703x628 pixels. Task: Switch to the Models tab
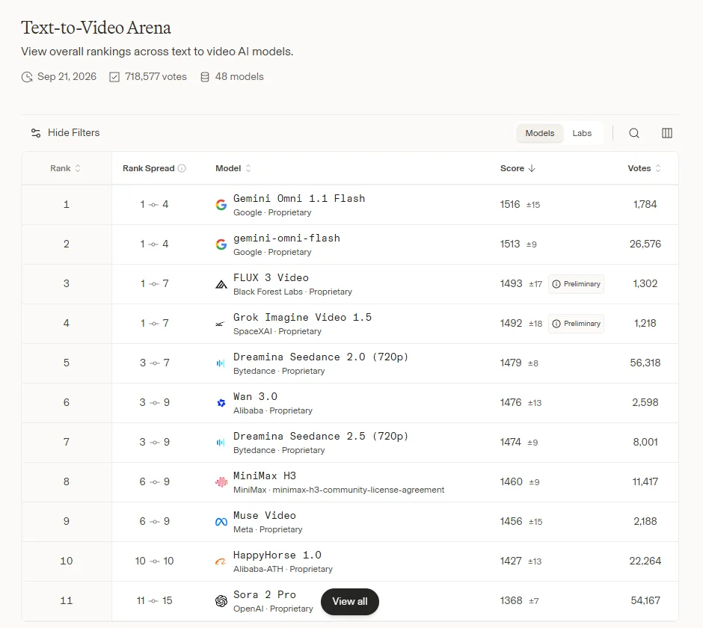tap(539, 133)
